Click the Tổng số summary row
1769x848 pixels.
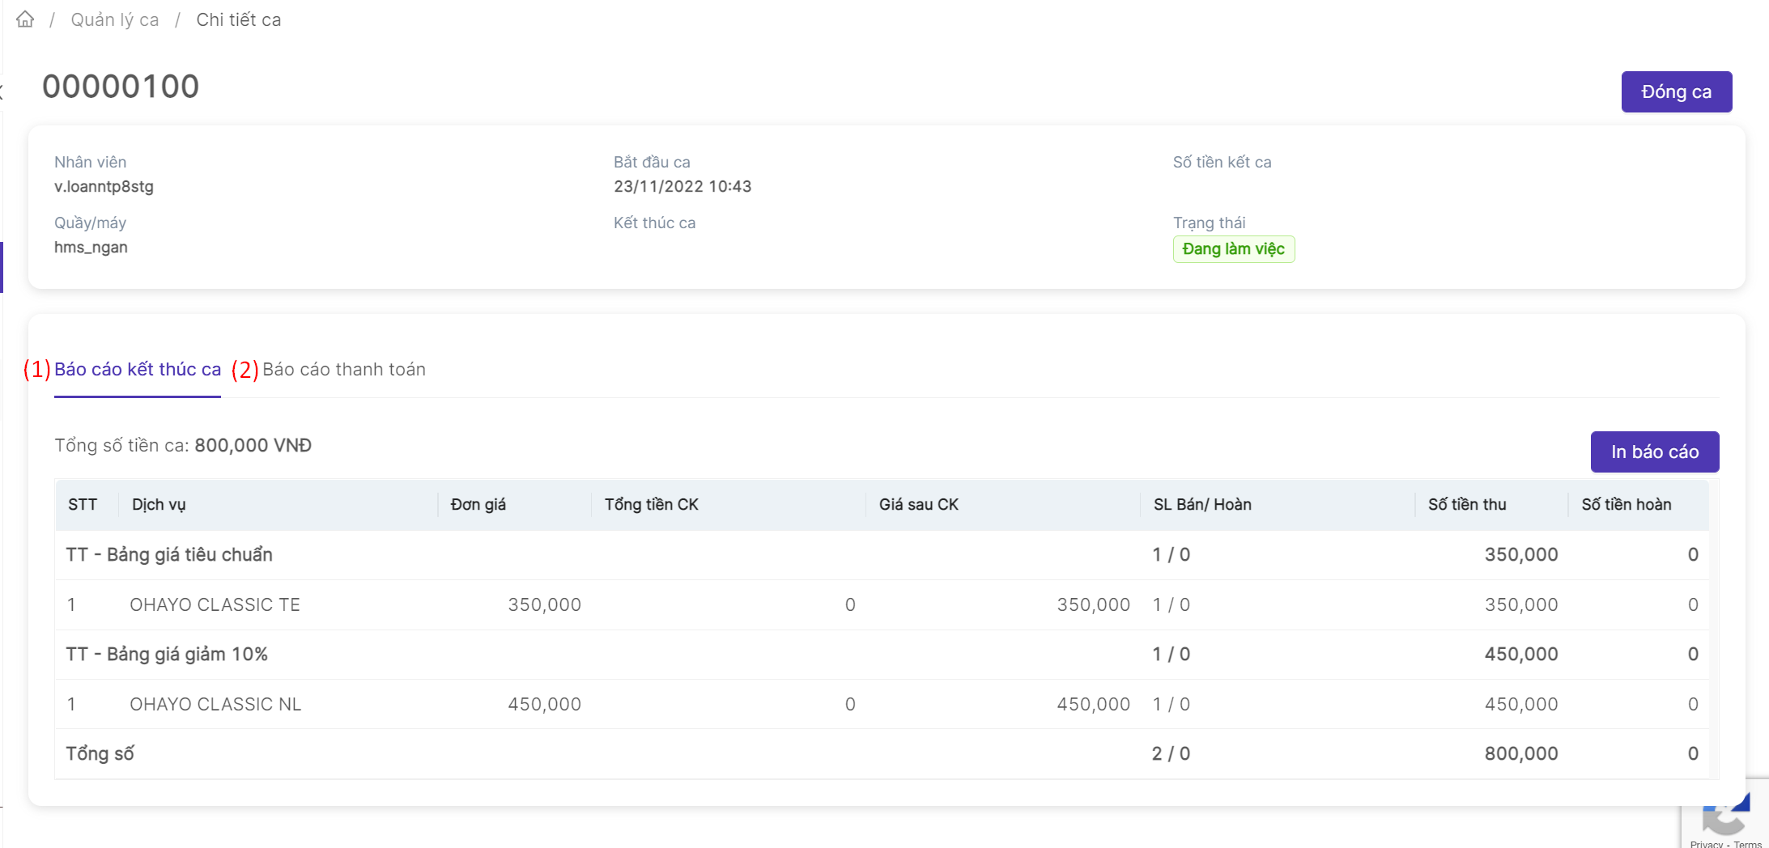(x=100, y=754)
